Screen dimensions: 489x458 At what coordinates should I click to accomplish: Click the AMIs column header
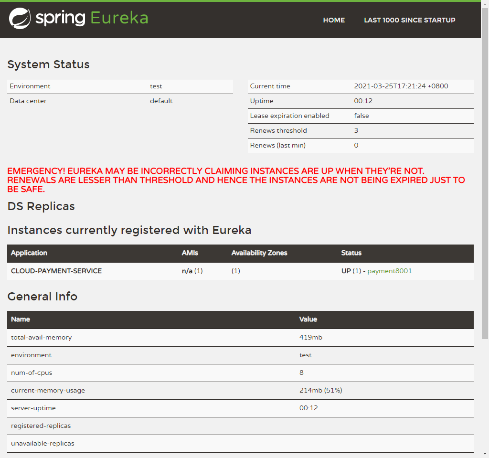click(x=190, y=253)
